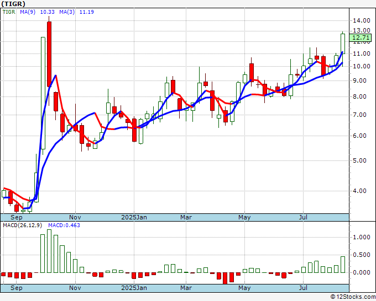Image resolution: width=376 pixels, height=301 pixels.
Task: Click Nov on the MACD time axis
Action: point(75,288)
